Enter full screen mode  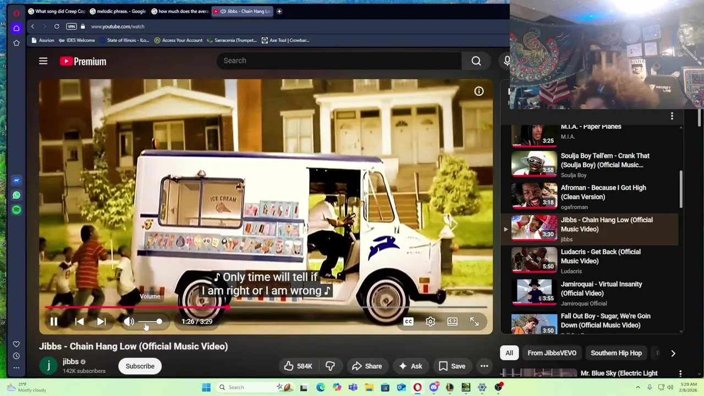coord(474,322)
